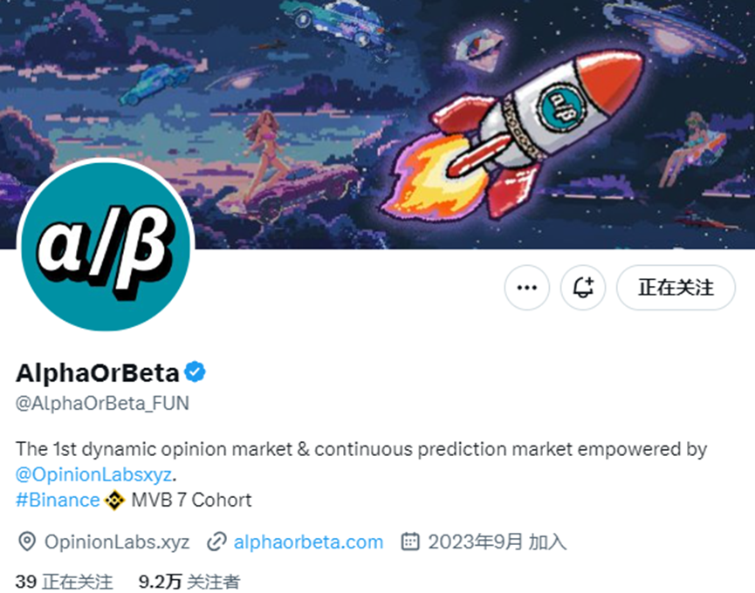Click the calendar join-date icon
The width and height of the screenshot is (755, 593).
click(x=410, y=542)
